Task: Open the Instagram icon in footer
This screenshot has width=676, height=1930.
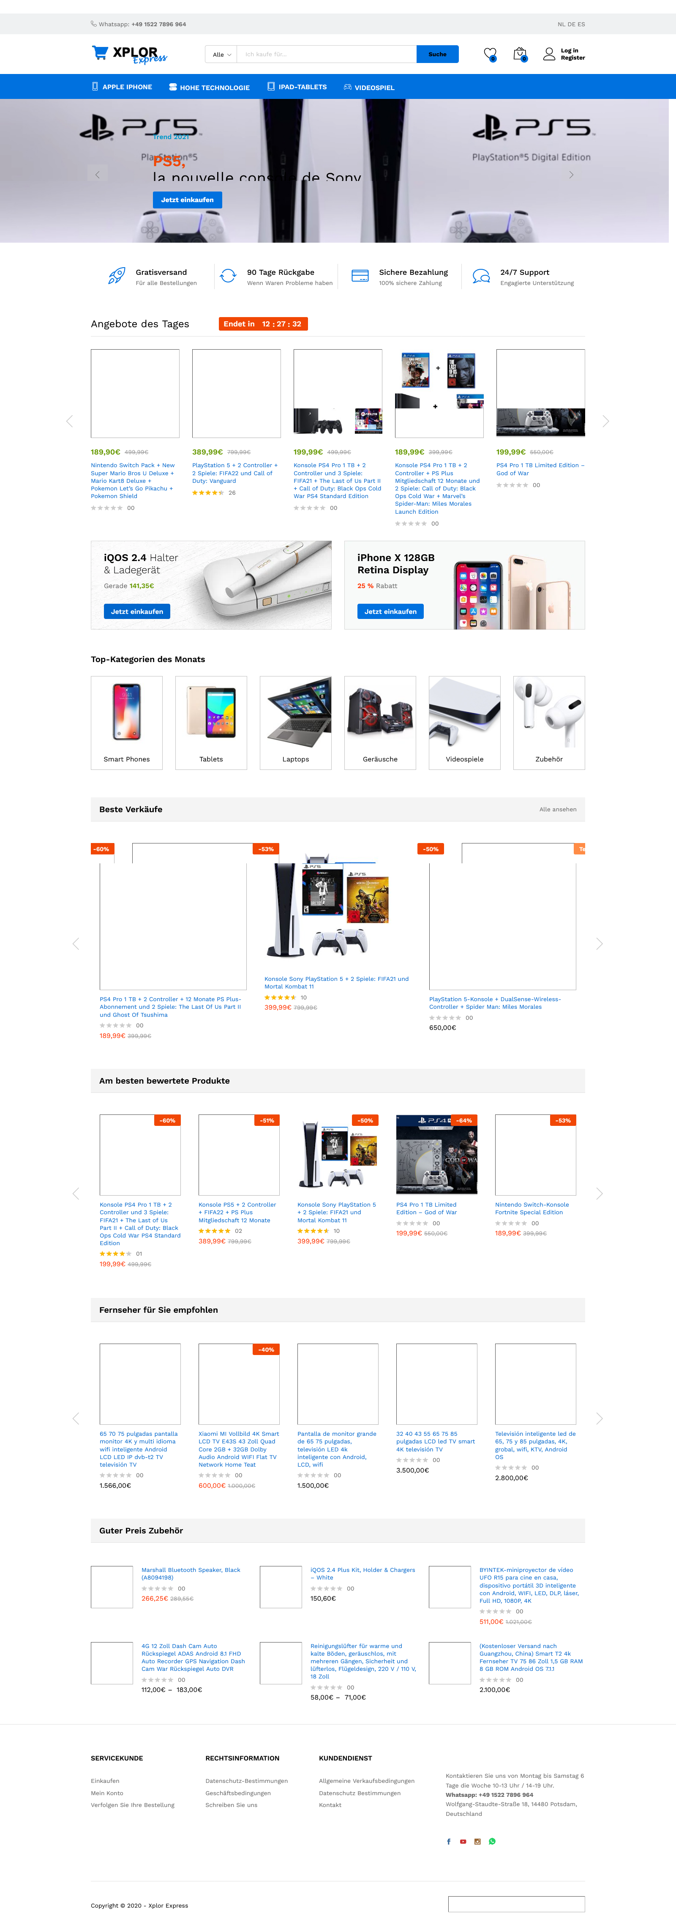Action: tap(477, 1841)
